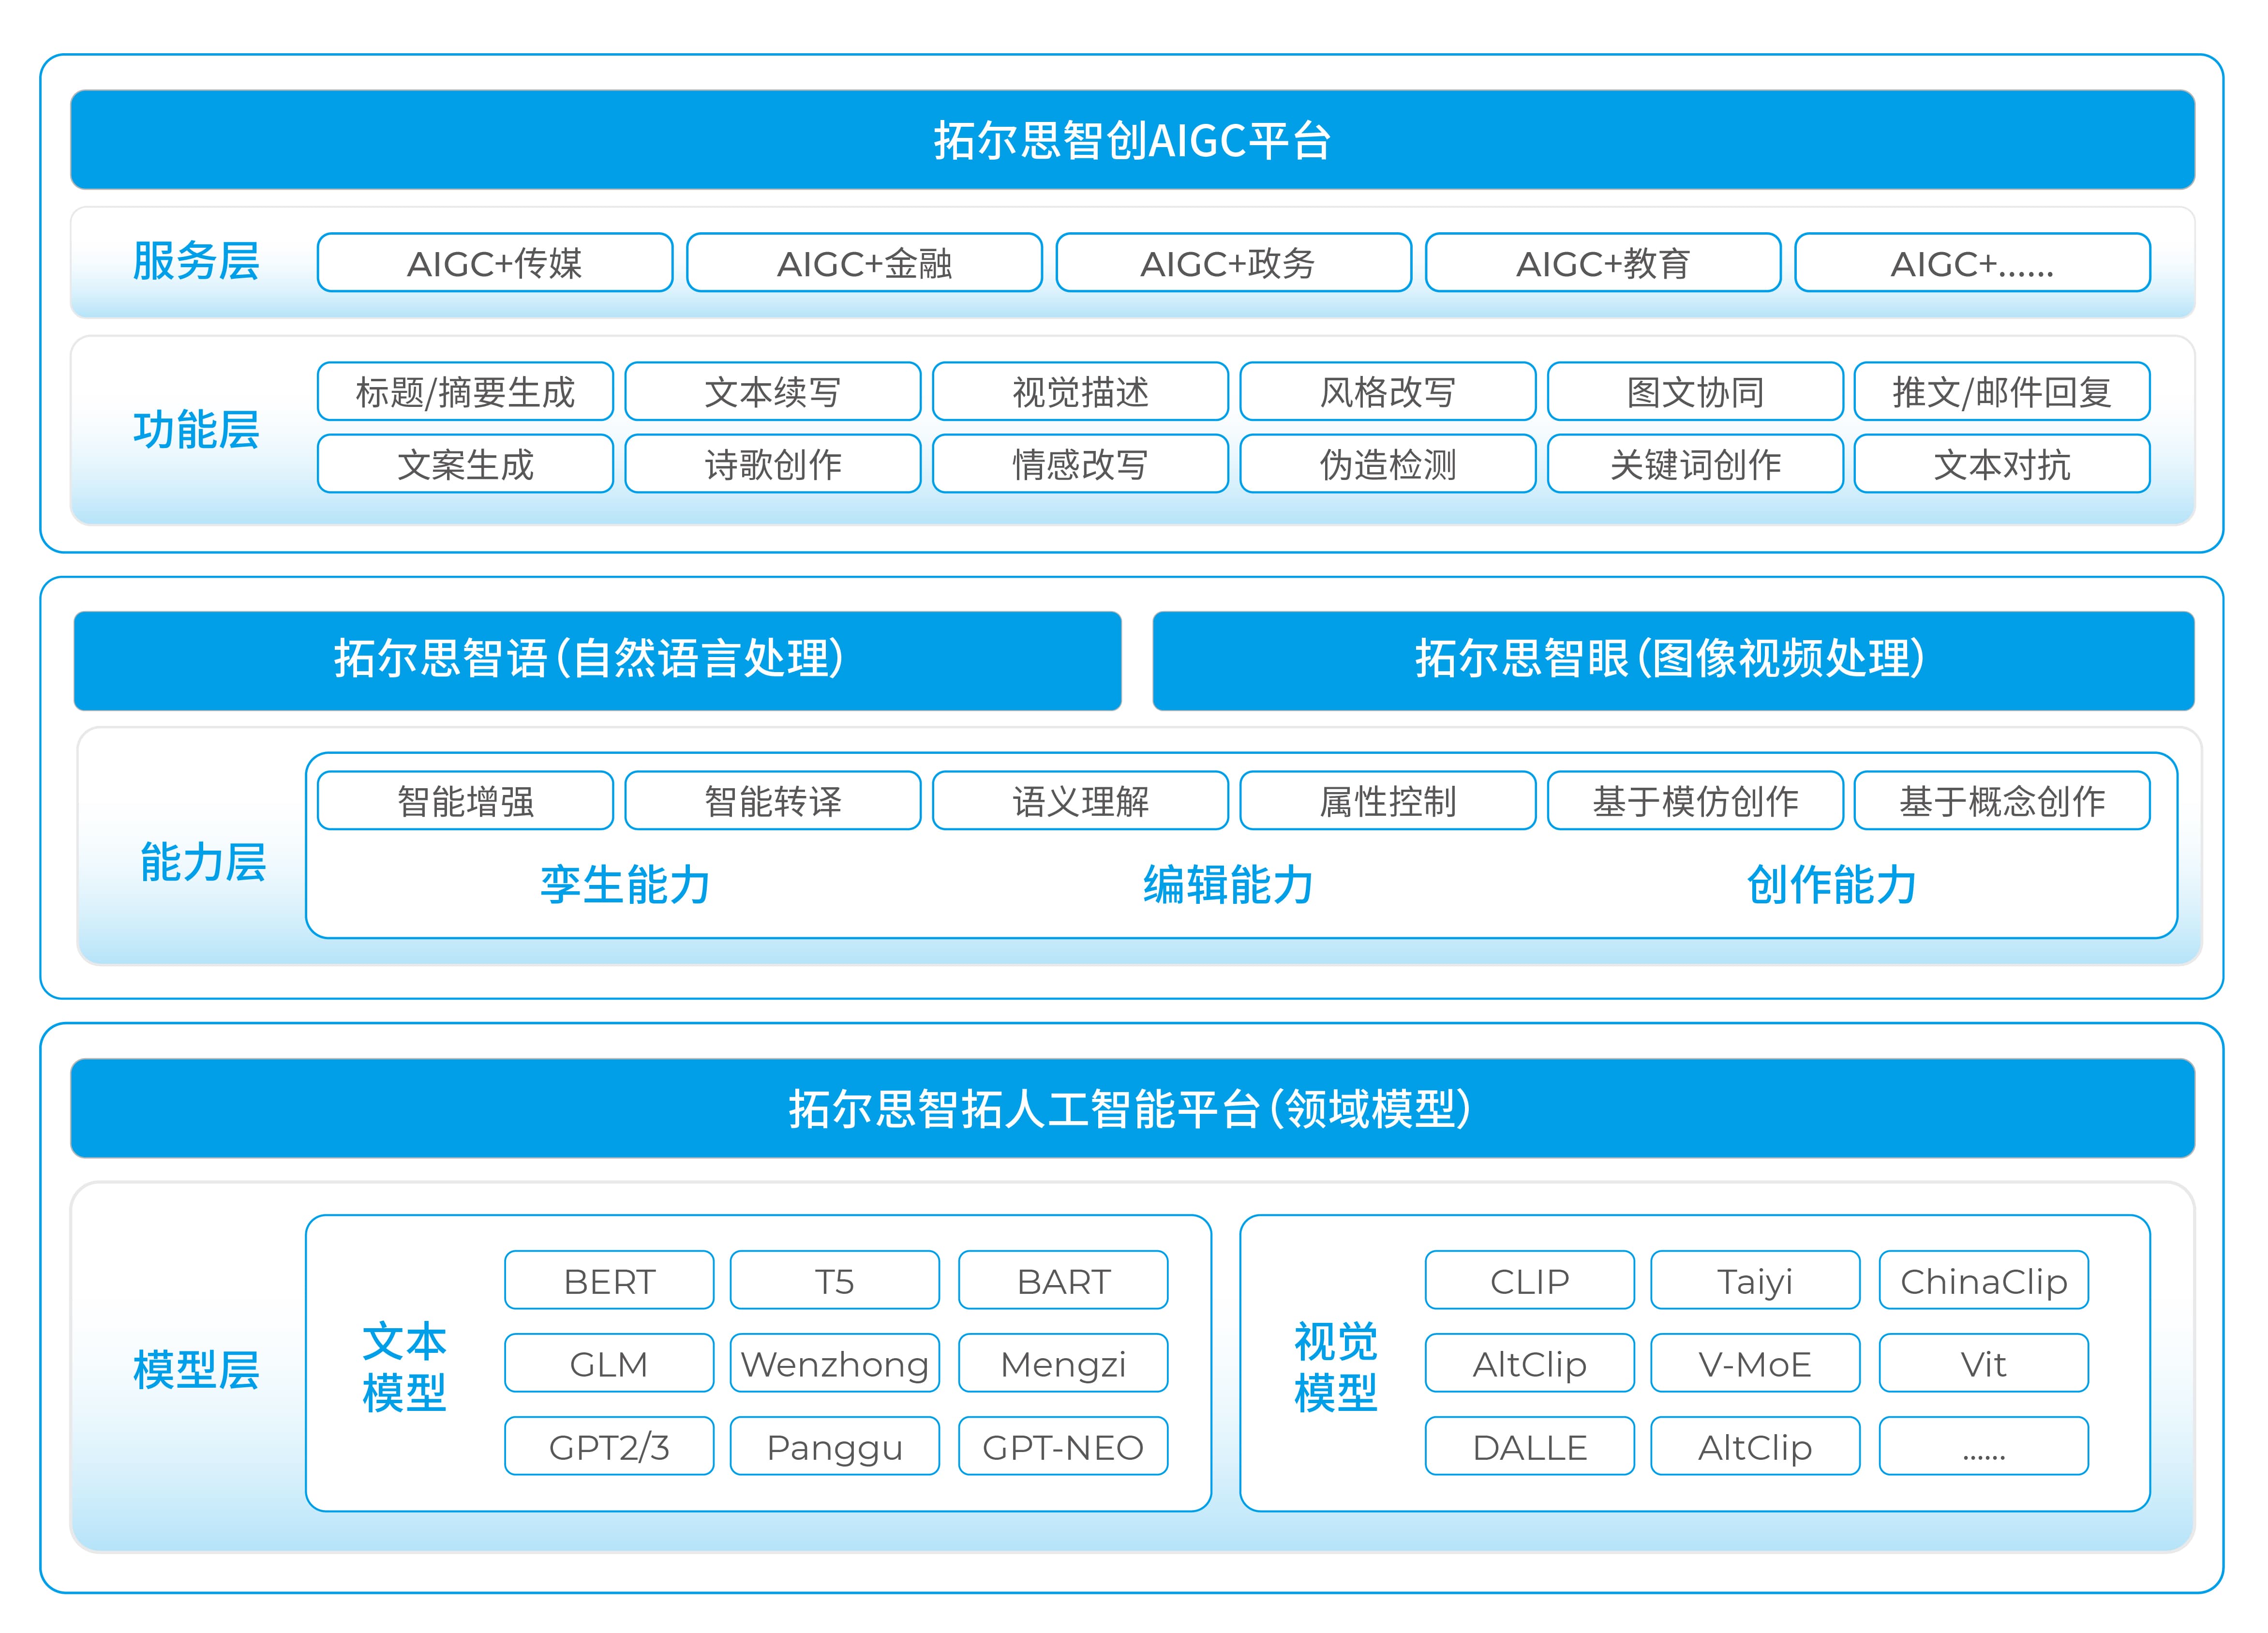The image size is (2268, 1633).
Task: Select the Wenzhong text model
Action: pos(834,1363)
